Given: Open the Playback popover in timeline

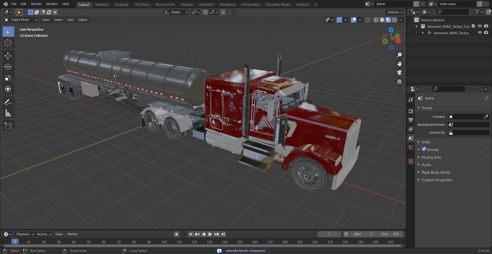Looking at the screenshot, I should pos(24,234).
